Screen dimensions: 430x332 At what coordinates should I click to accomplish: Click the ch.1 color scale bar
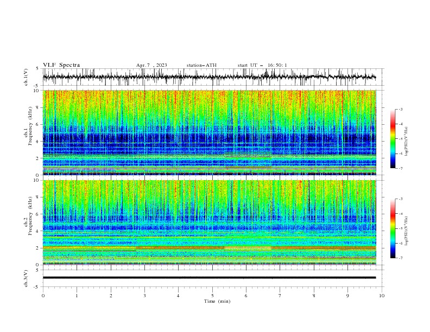tap(393, 139)
